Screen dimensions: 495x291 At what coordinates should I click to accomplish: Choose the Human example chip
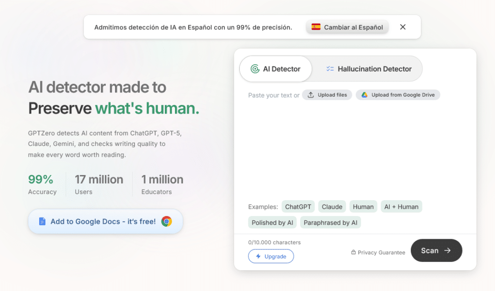[x=363, y=207]
